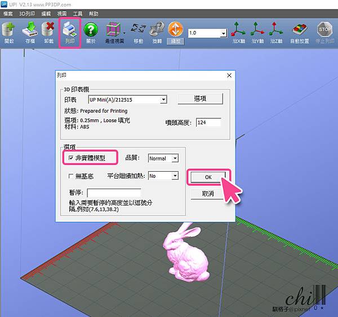Click the STOP 停止列印 icon

325,29
